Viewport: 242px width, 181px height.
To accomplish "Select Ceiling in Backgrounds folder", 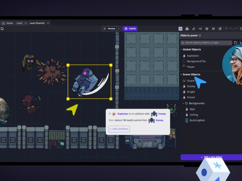I will point(194,115).
